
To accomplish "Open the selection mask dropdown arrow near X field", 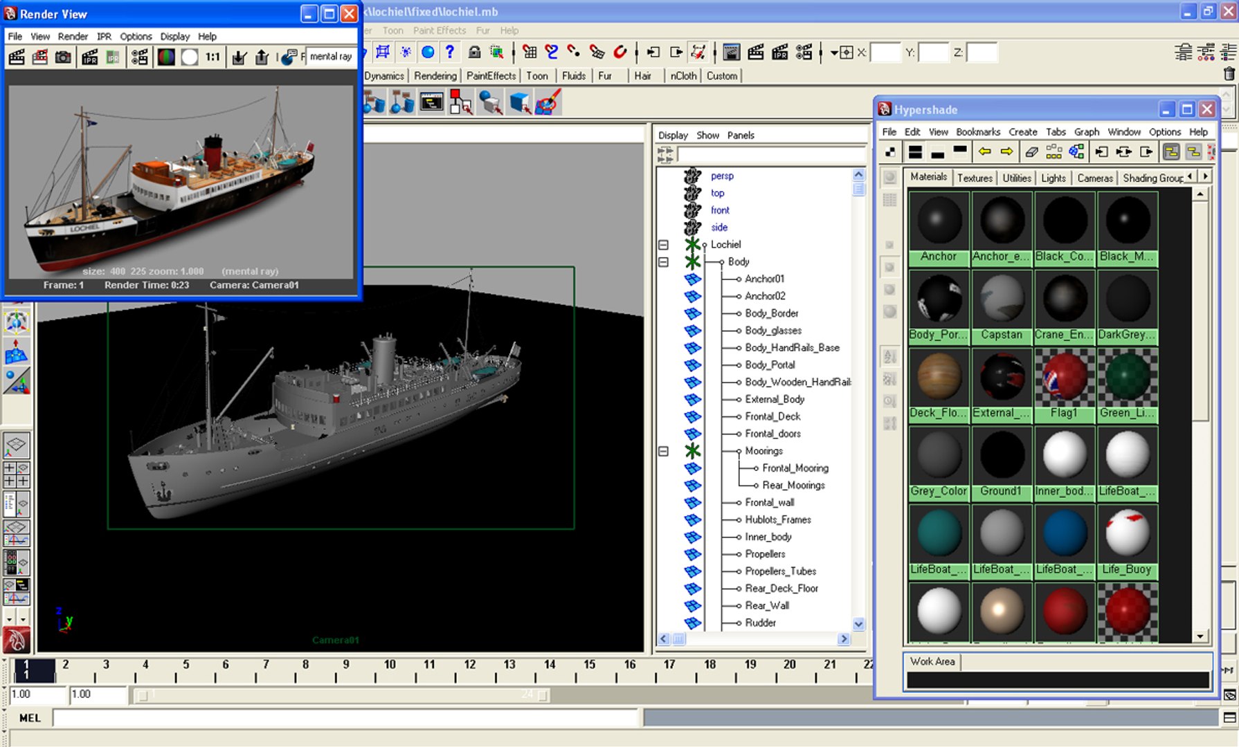I will 834,53.
